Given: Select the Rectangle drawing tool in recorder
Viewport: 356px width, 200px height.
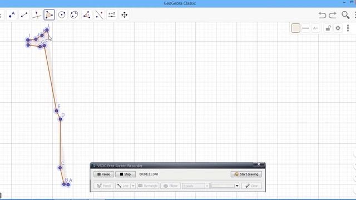Looking at the screenshot, I should pos(148,186).
